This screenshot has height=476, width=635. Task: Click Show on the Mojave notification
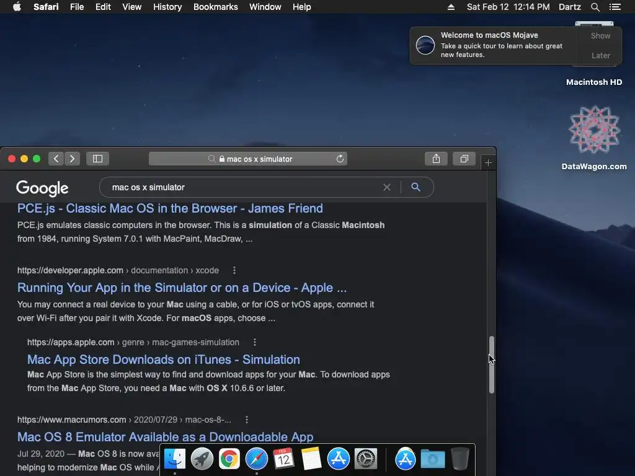point(600,35)
